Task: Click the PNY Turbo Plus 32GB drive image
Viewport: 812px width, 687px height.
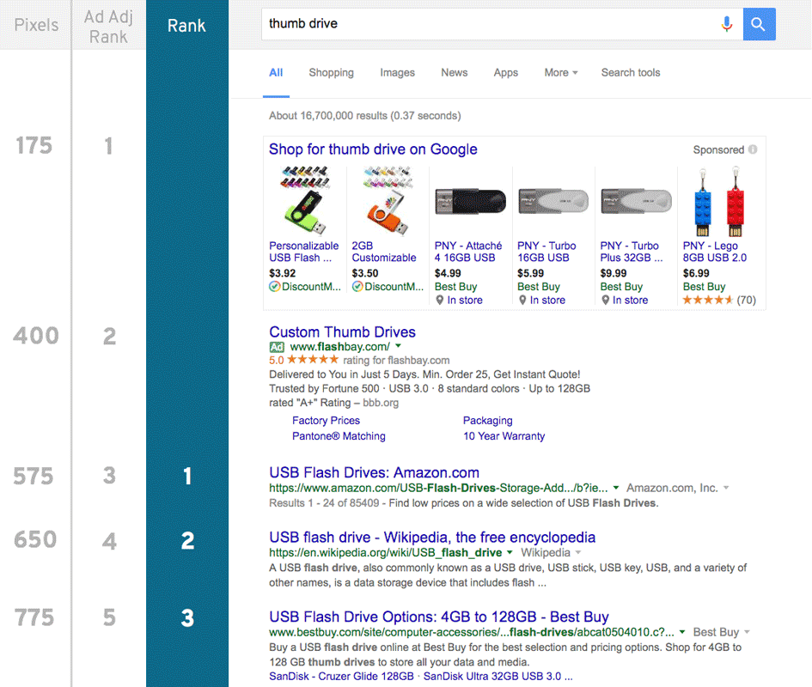Action: pos(636,202)
